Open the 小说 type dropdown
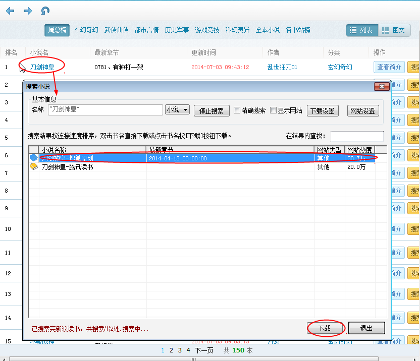The width and height of the screenshot is (420, 361). (177, 110)
